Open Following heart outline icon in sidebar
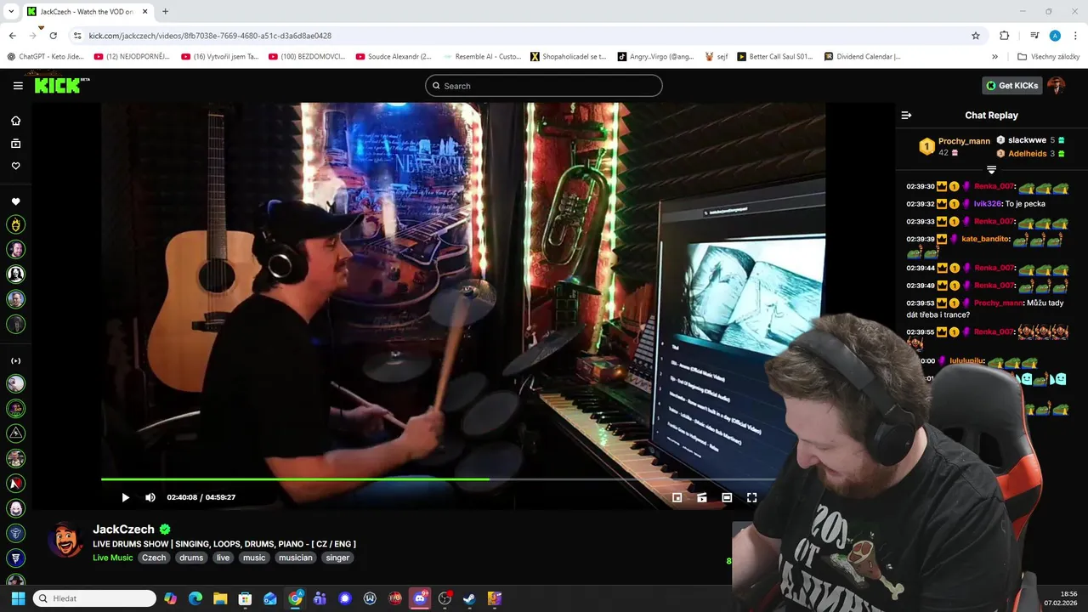Viewport: 1088px width, 612px height. coord(15,166)
